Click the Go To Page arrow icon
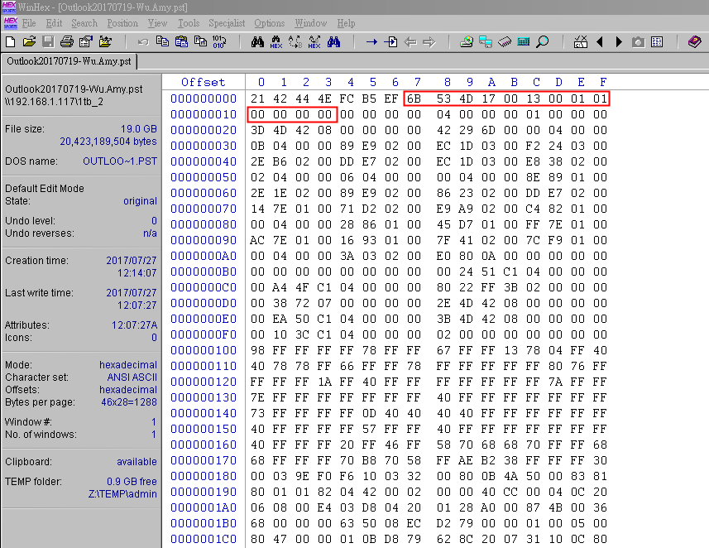709x548 pixels. (x=390, y=42)
